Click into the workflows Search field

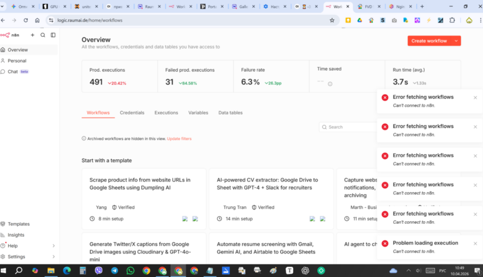(x=348, y=127)
